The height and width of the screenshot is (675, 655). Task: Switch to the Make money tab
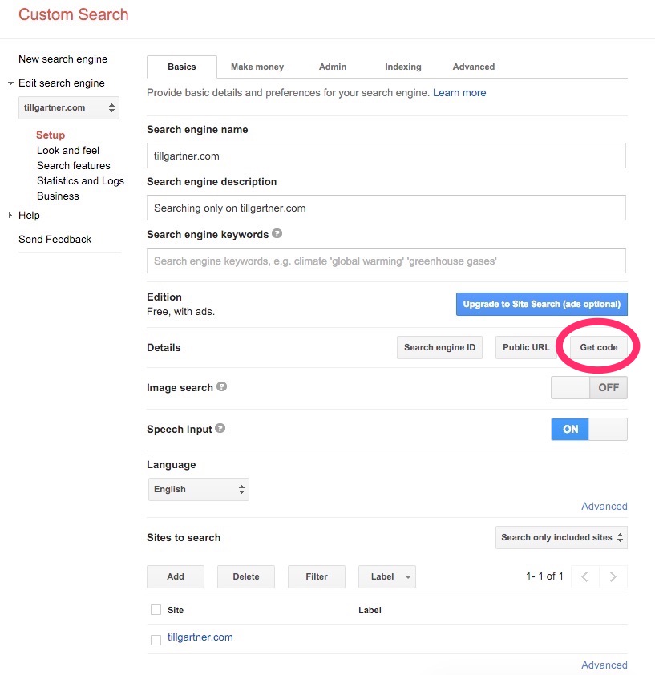[x=257, y=67]
